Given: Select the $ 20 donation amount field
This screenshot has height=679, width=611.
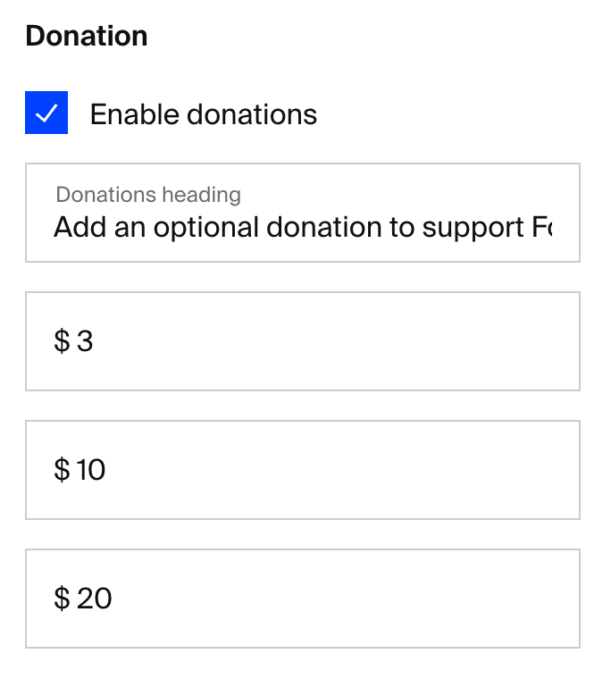Looking at the screenshot, I should click(x=303, y=599).
